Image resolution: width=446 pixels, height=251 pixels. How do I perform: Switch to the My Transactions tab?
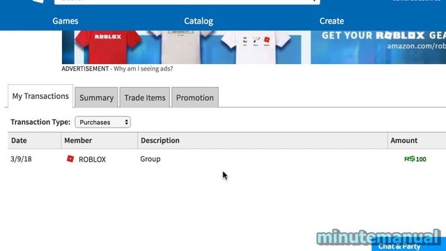(x=40, y=96)
